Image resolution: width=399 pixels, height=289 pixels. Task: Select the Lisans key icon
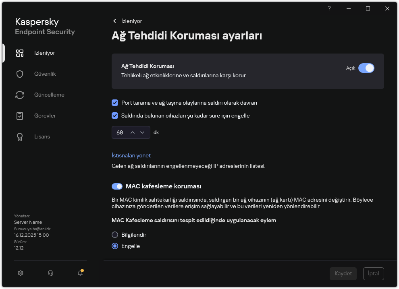(x=19, y=136)
